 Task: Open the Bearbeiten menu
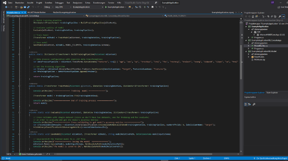[x=20, y=3]
